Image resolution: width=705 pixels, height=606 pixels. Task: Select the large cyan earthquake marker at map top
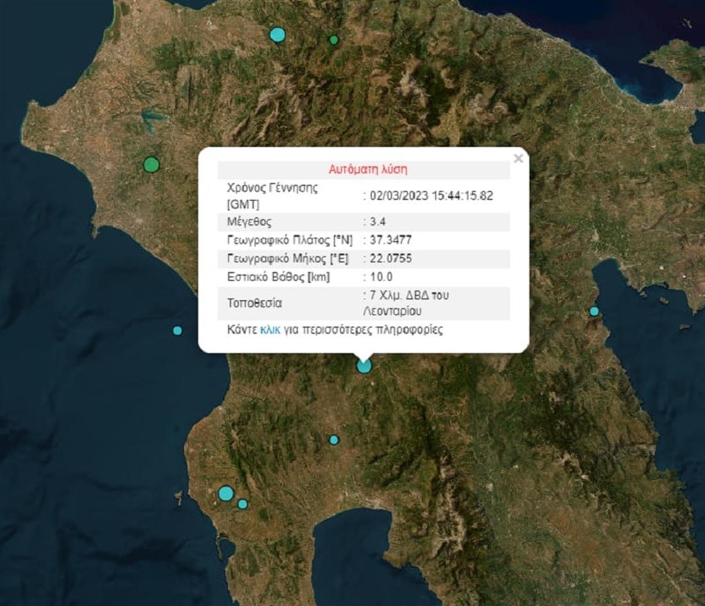(277, 35)
